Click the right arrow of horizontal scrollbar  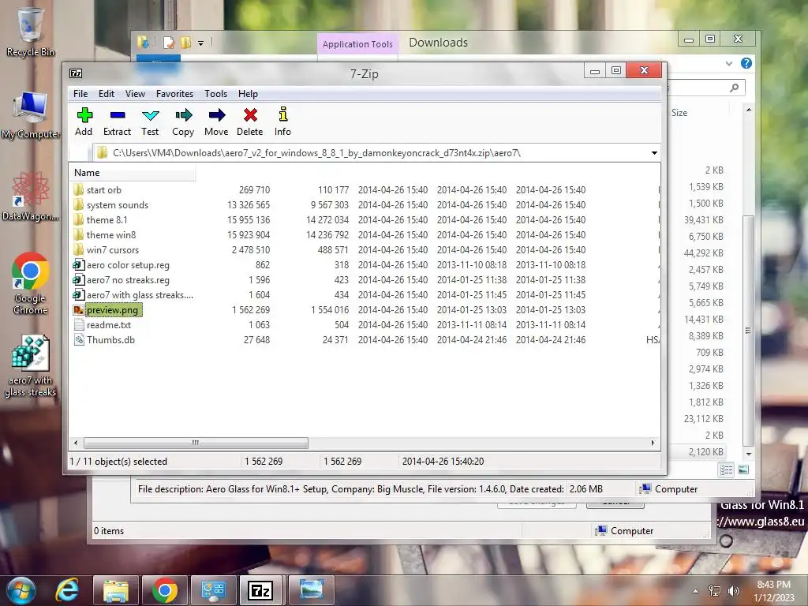tap(653, 443)
